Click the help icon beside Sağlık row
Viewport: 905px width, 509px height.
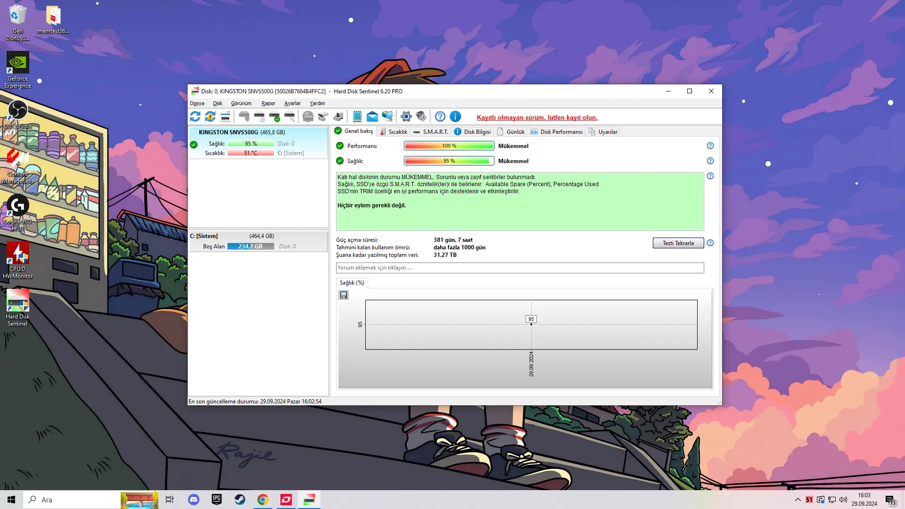pyautogui.click(x=710, y=161)
